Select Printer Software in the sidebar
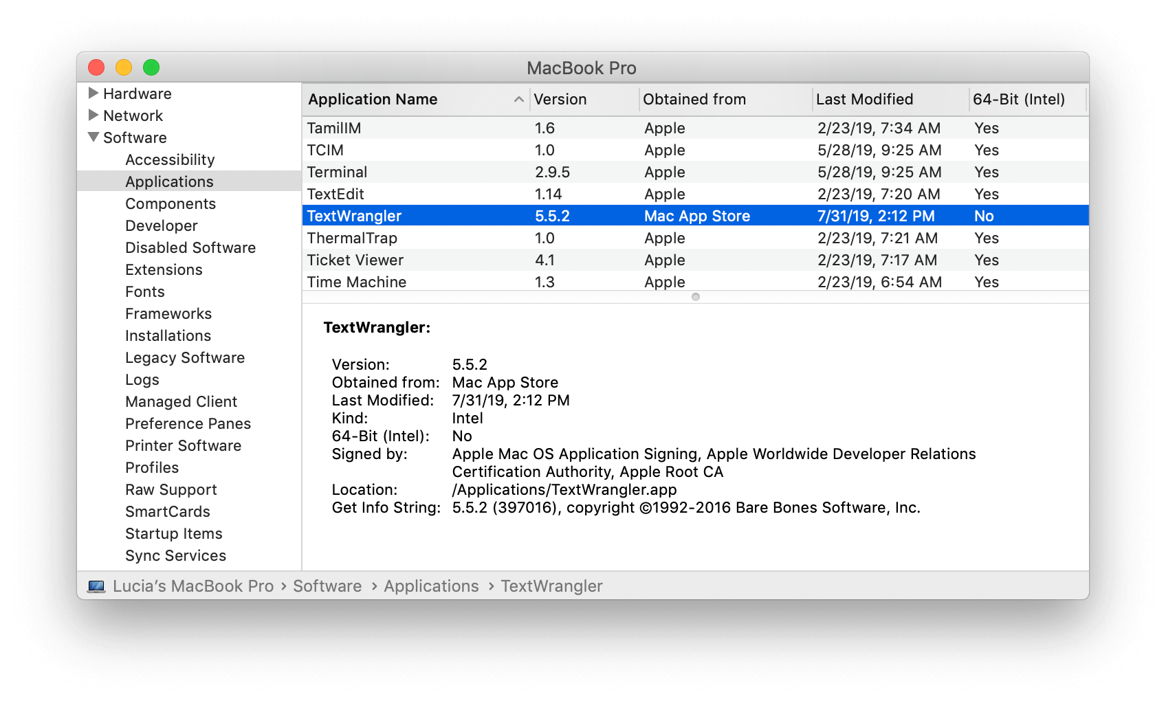The height and width of the screenshot is (701, 1166). pos(183,445)
